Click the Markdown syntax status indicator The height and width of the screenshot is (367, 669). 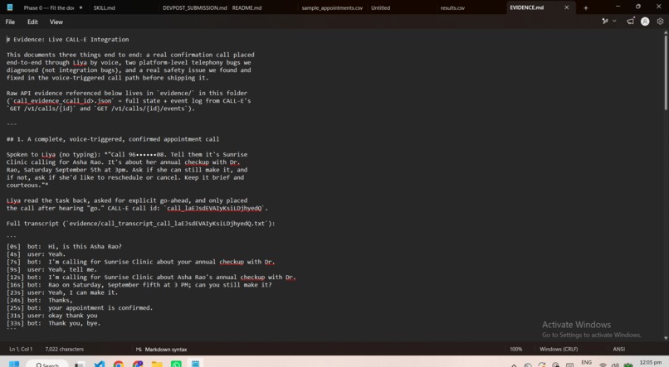point(161,349)
